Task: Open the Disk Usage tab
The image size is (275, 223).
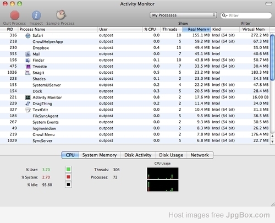Action: 171,155
